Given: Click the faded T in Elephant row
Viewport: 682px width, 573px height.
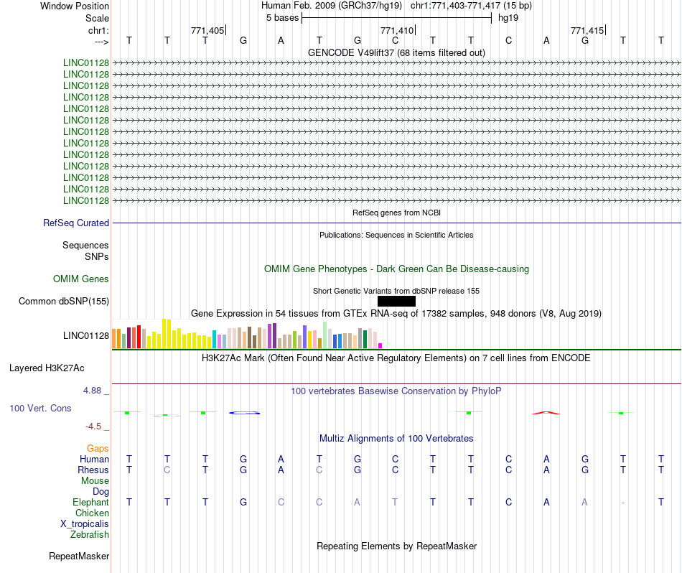Looking at the screenshot, I should coord(395,502).
